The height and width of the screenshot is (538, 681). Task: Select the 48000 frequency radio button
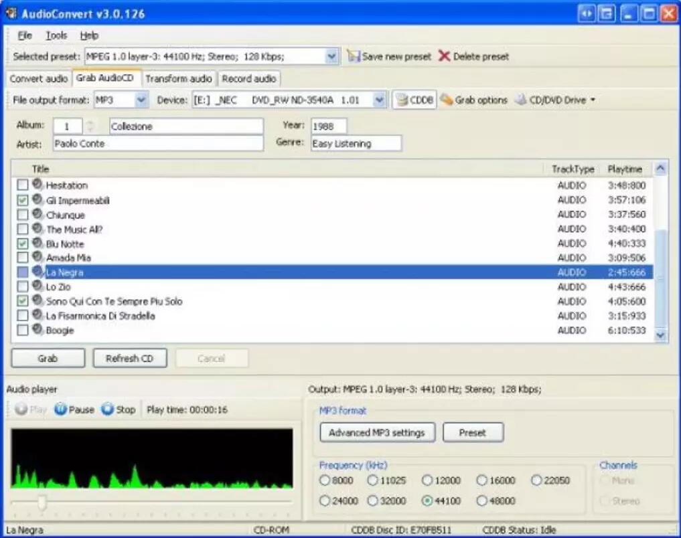click(x=481, y=501)
